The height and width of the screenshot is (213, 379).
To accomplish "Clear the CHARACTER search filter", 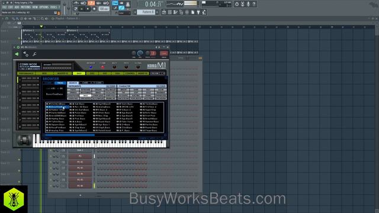I will (x=161, y=86).
